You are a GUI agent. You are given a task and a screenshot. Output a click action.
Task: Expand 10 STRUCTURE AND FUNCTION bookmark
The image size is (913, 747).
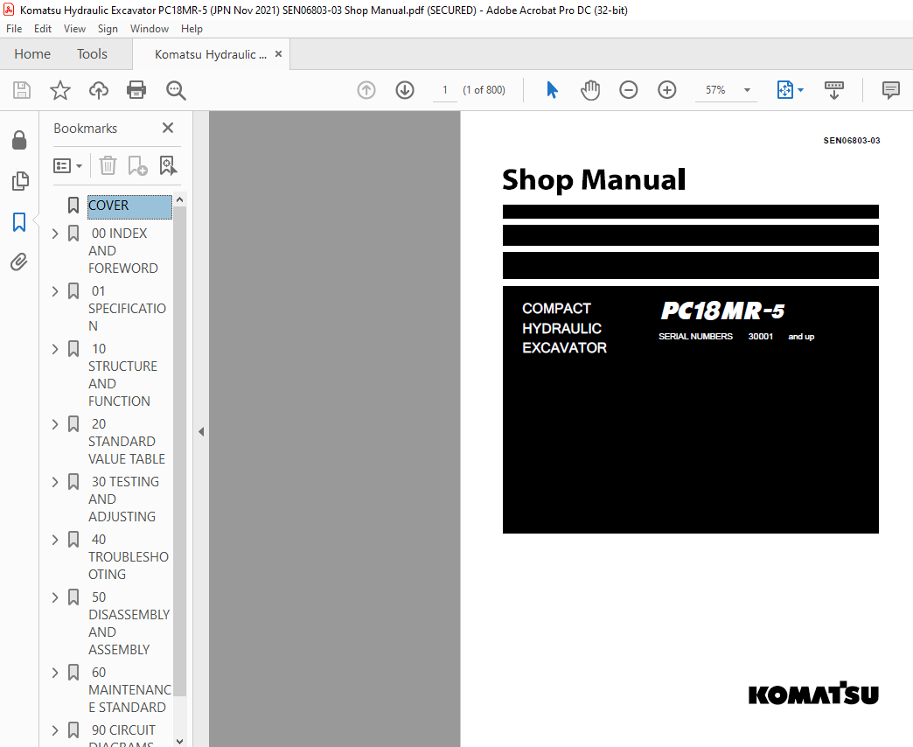pos(55,349)
